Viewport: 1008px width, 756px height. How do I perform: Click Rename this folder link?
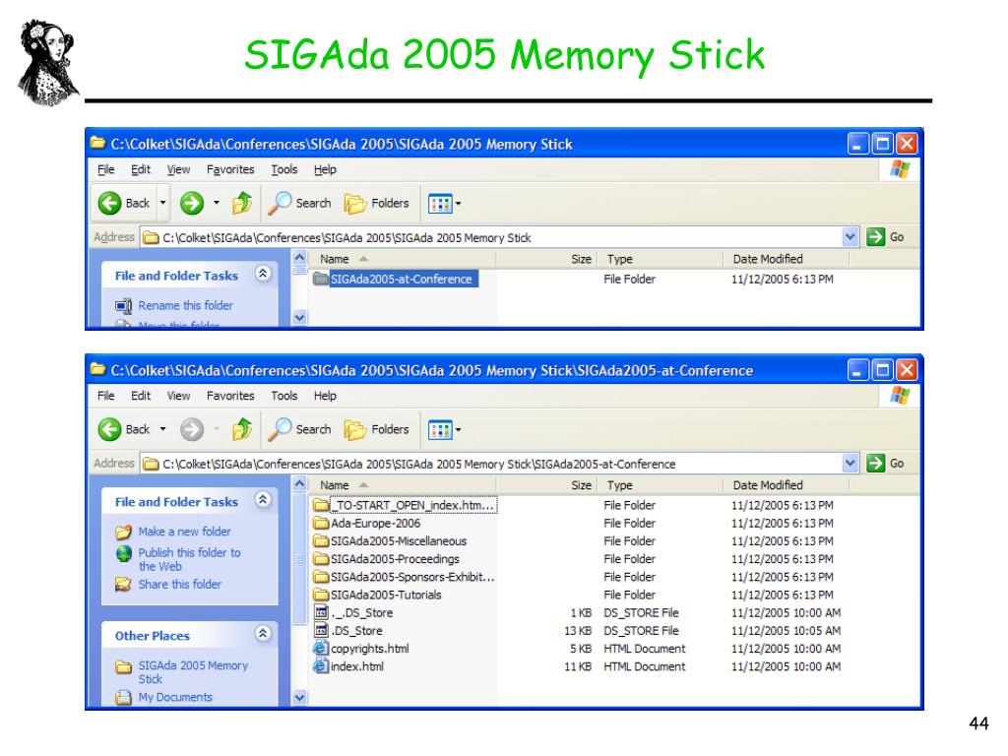(186, 306)
